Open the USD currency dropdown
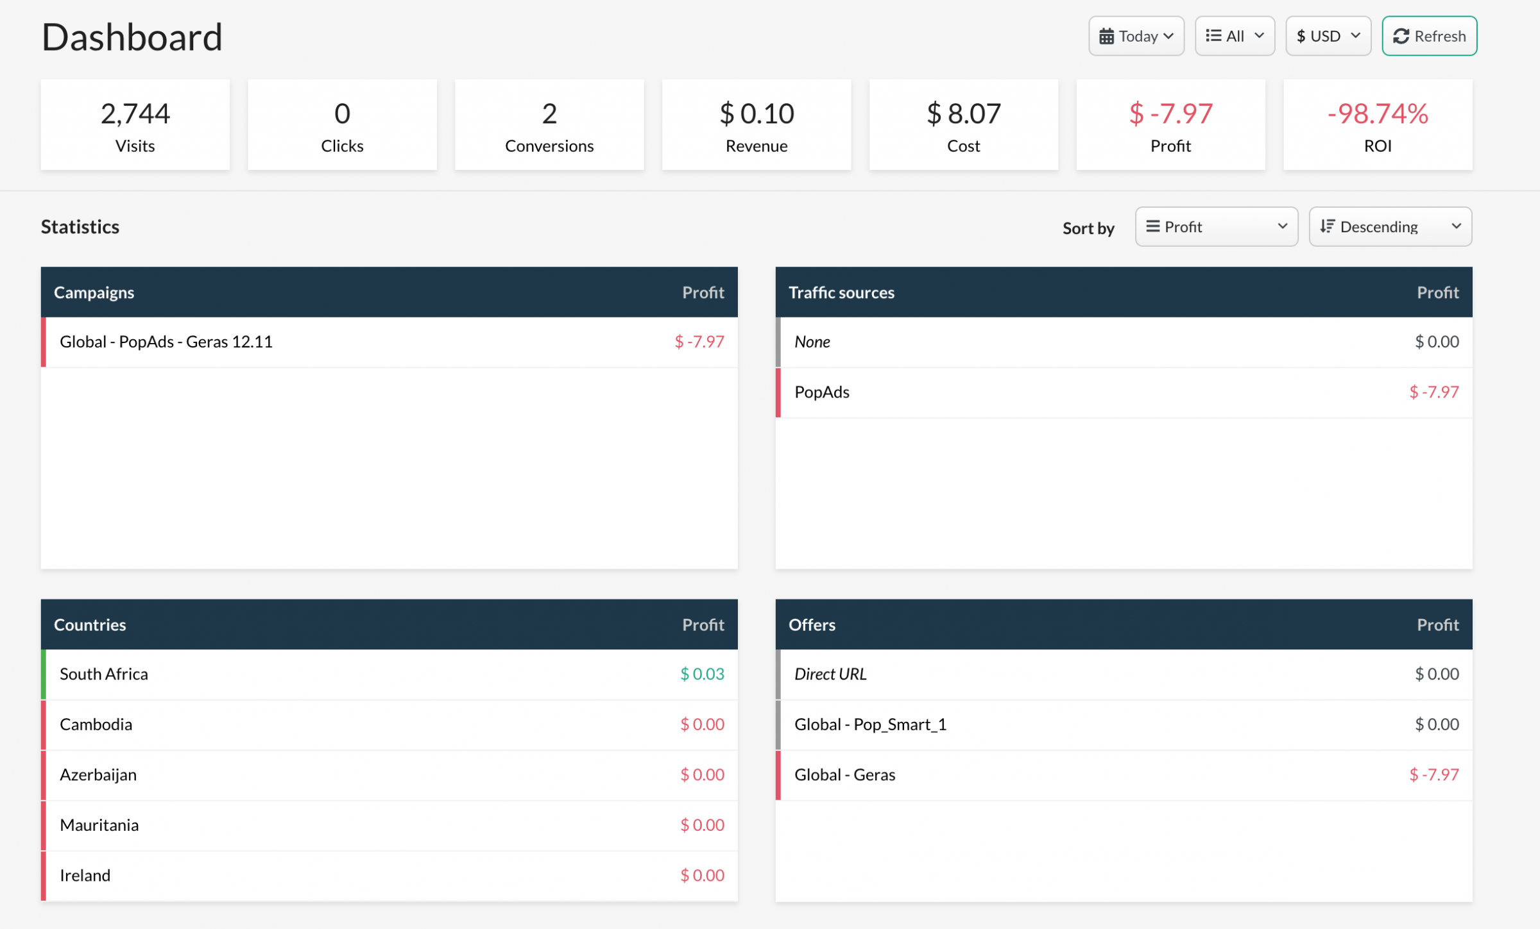1540x929 pixels. [x=1328, y=37]
